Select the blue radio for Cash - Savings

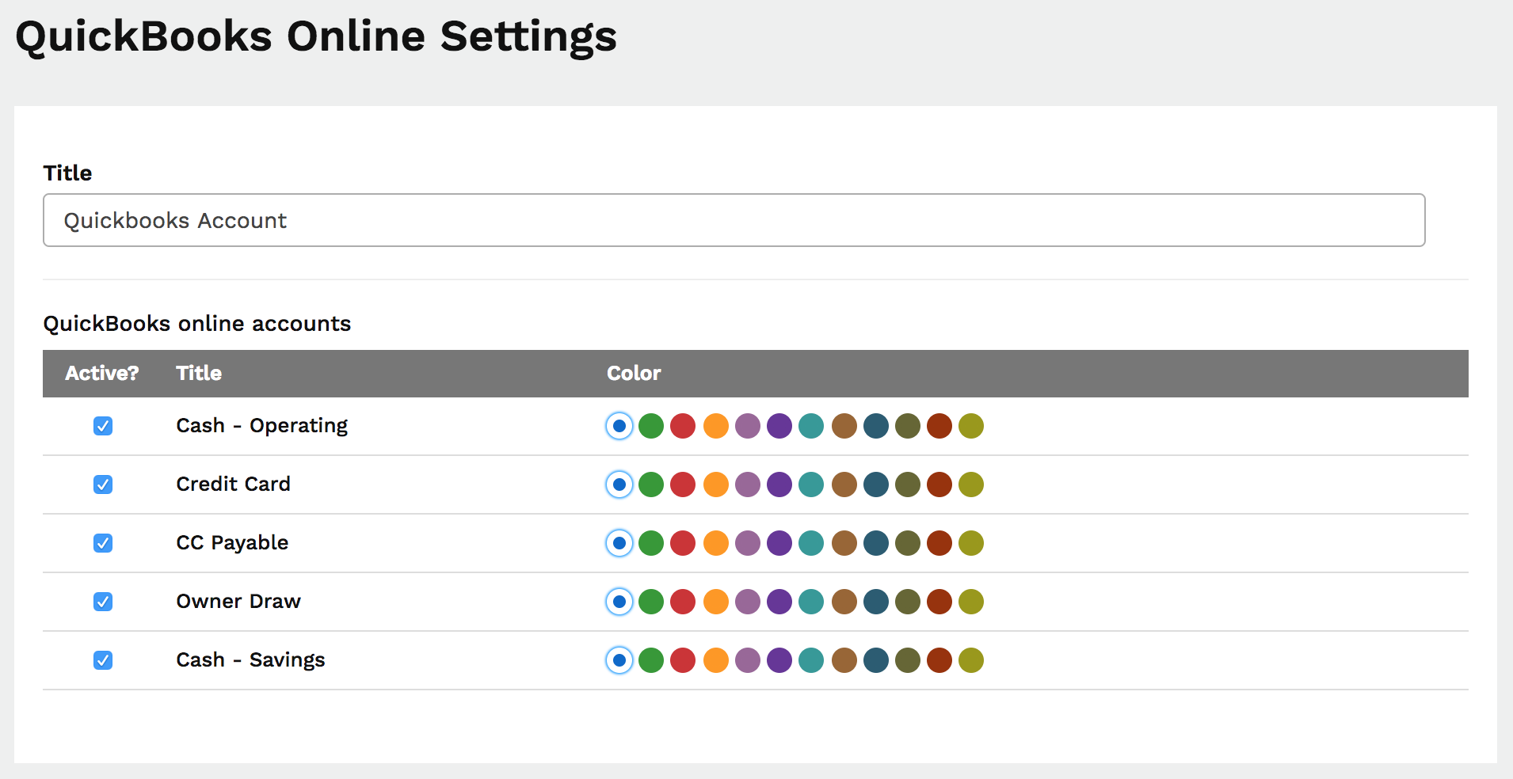coord(619,660)
